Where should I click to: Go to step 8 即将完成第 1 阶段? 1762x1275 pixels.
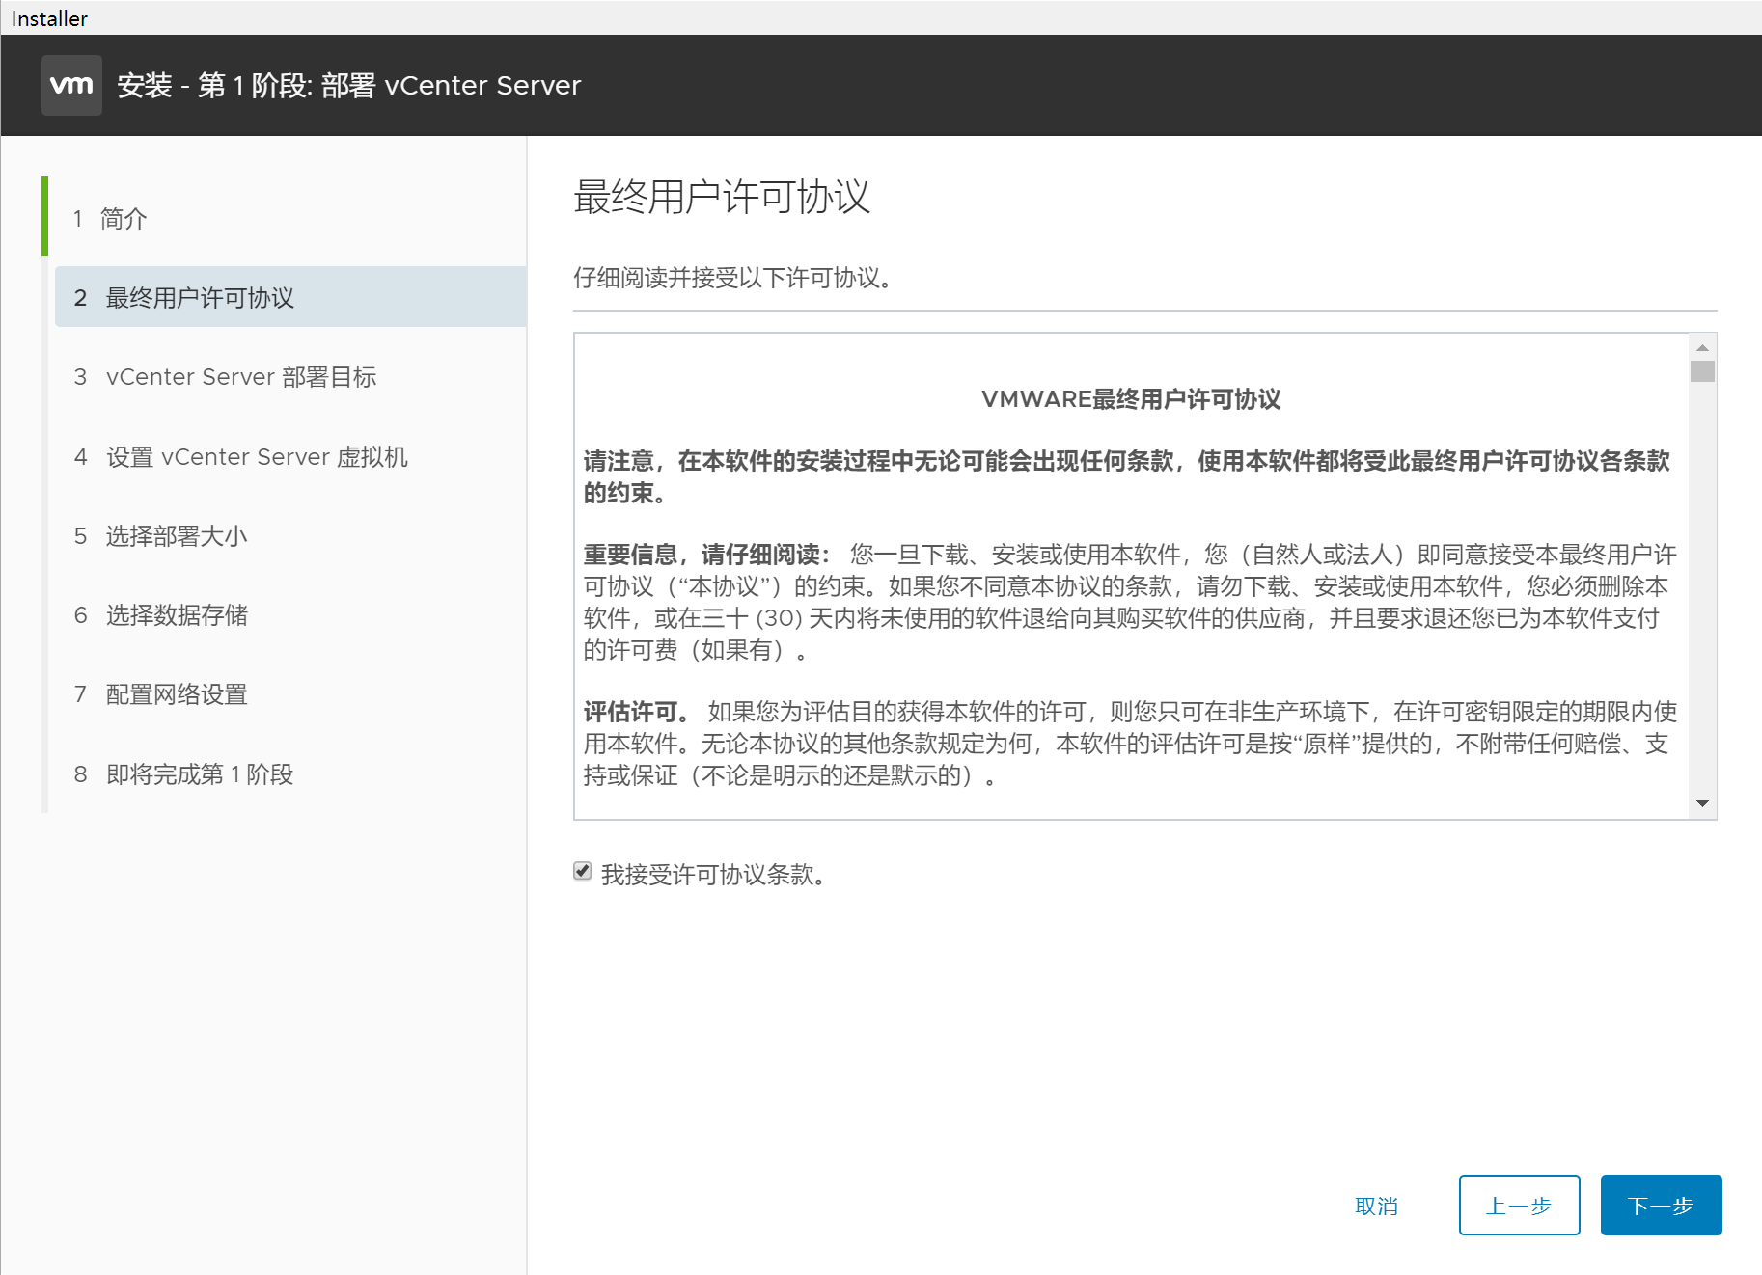pos(199,774)
